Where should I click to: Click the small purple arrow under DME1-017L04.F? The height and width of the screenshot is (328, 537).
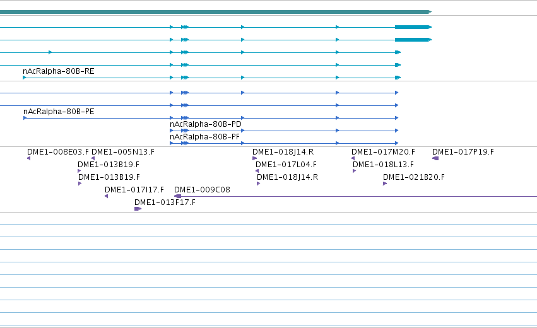(257, 171)
